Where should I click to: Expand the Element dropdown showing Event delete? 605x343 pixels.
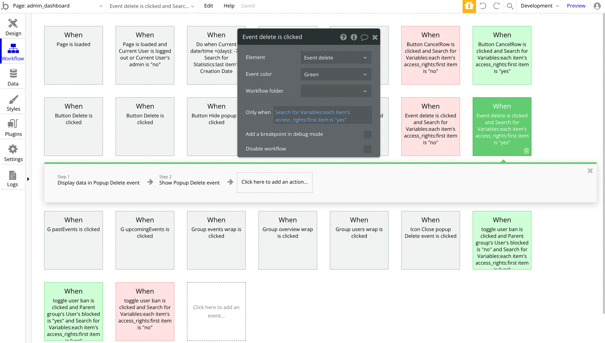click(336, 58)
